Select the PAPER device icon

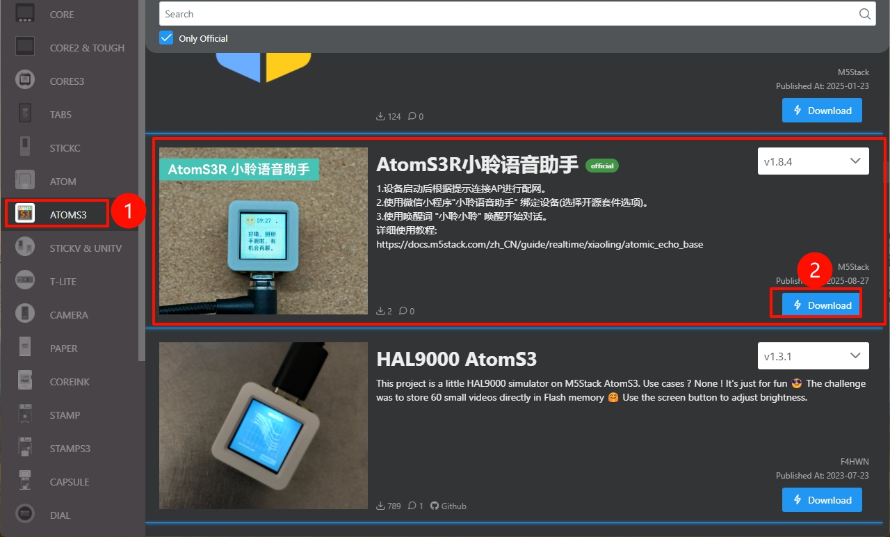(25, 348)
